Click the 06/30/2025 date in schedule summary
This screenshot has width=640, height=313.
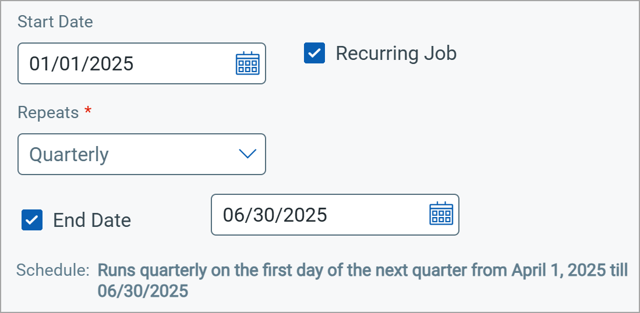point(143,291)
